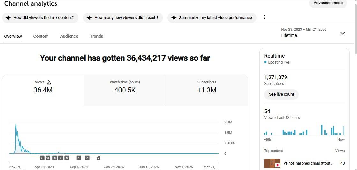Click the '4' video marker under the chart
Screen dimensions: 357x170
(78, 158)
